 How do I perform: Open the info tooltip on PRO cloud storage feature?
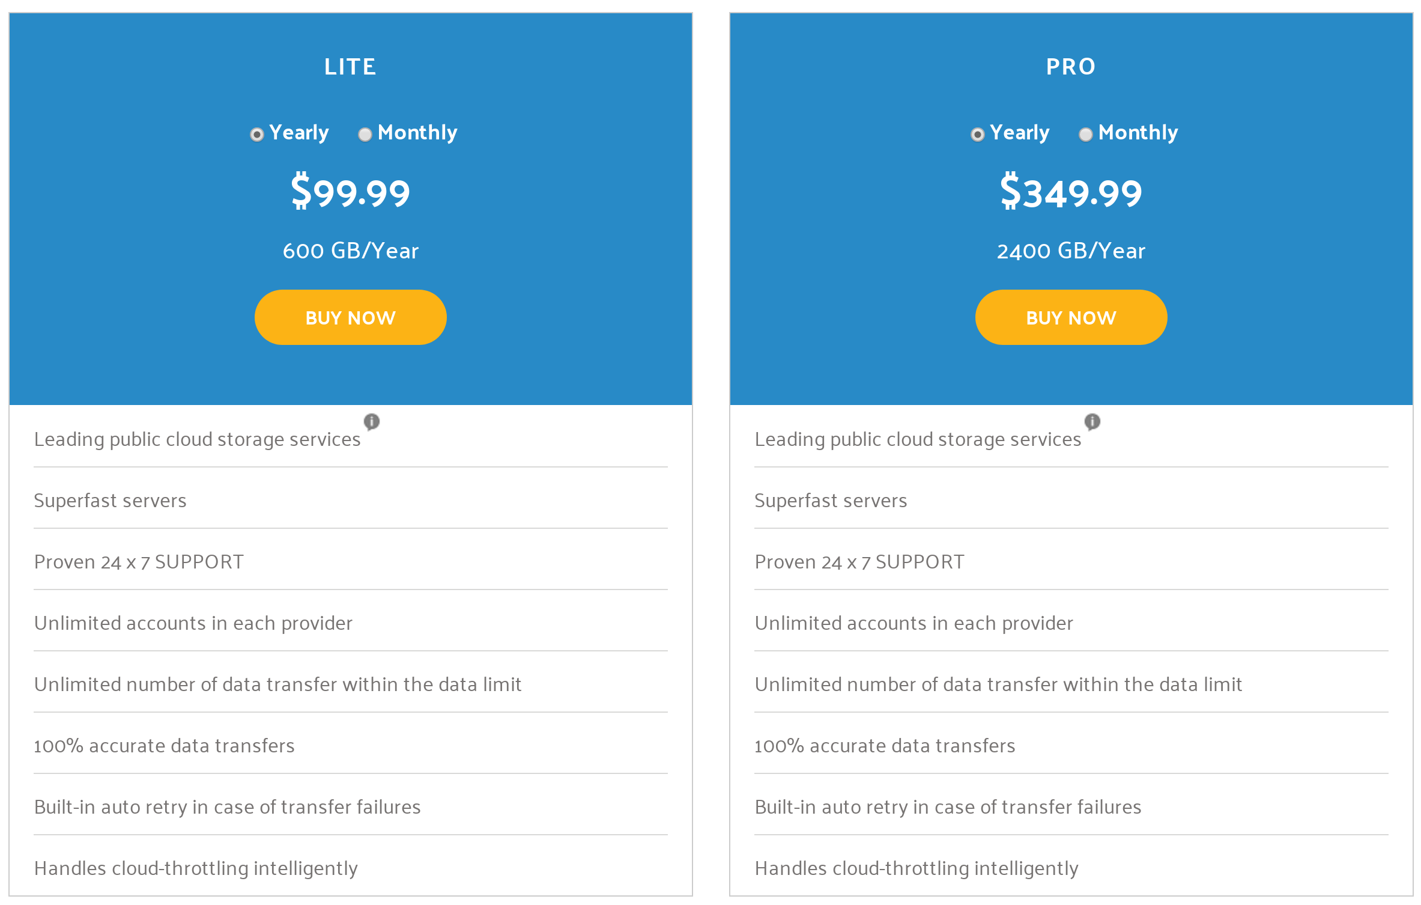1092,422
